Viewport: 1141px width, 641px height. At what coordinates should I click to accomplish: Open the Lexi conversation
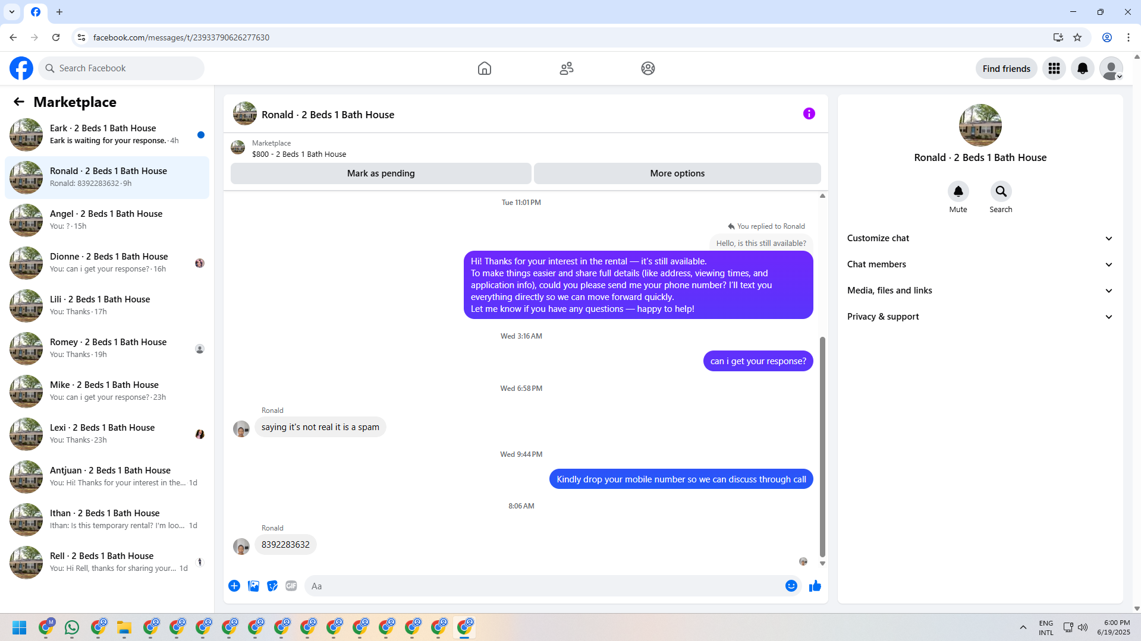point(107,434)
